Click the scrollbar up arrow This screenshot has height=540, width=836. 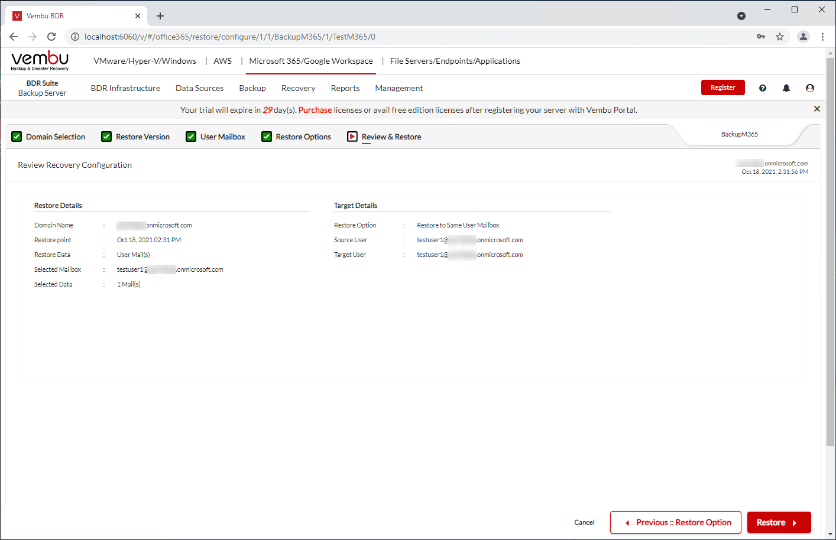pyautogui.click(x=831, y=53)
